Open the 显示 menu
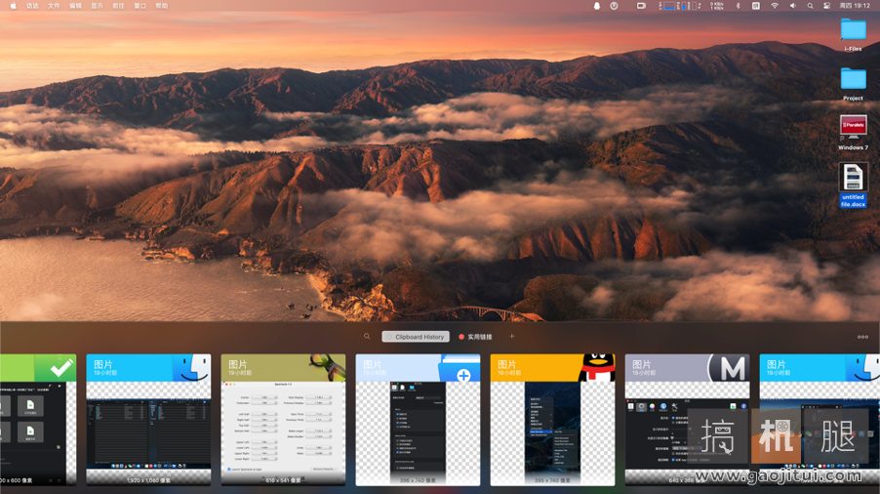Image resolution: width=880 pixels, height=494 pixels. 98,6
